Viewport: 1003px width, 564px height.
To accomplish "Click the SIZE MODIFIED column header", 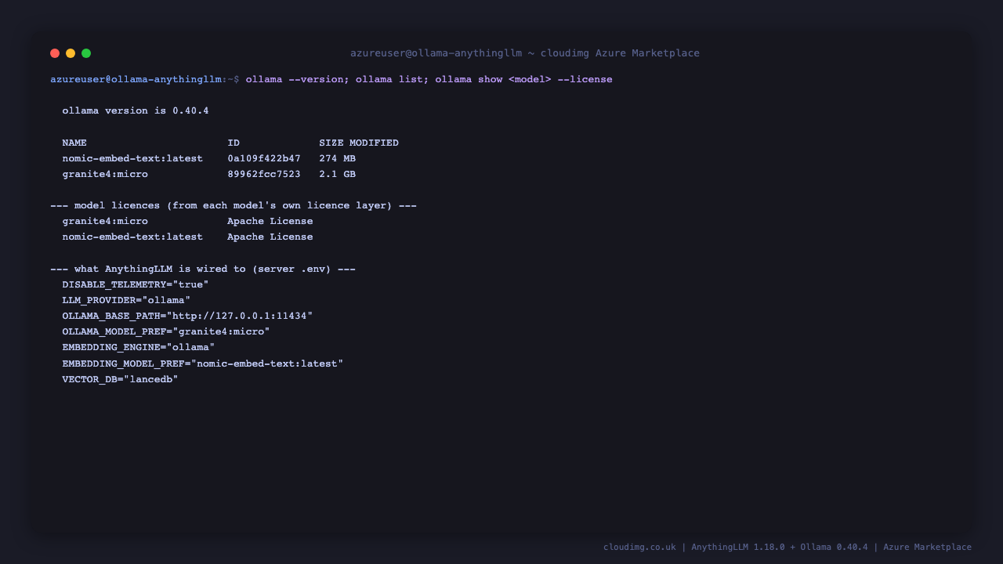I will click(359, 143).
